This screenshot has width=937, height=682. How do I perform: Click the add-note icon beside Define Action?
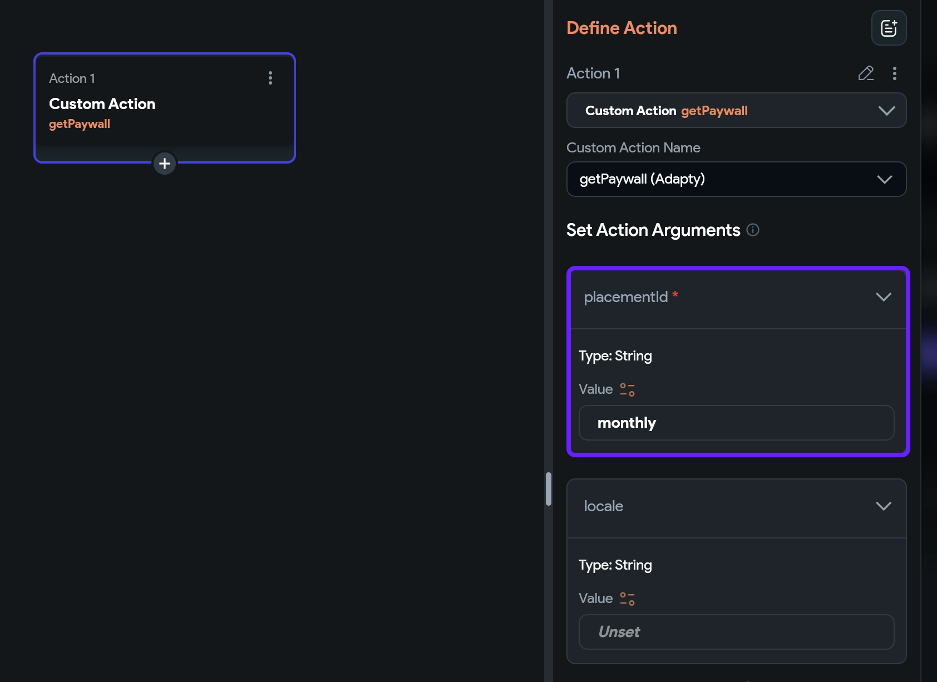coord(889,28)
